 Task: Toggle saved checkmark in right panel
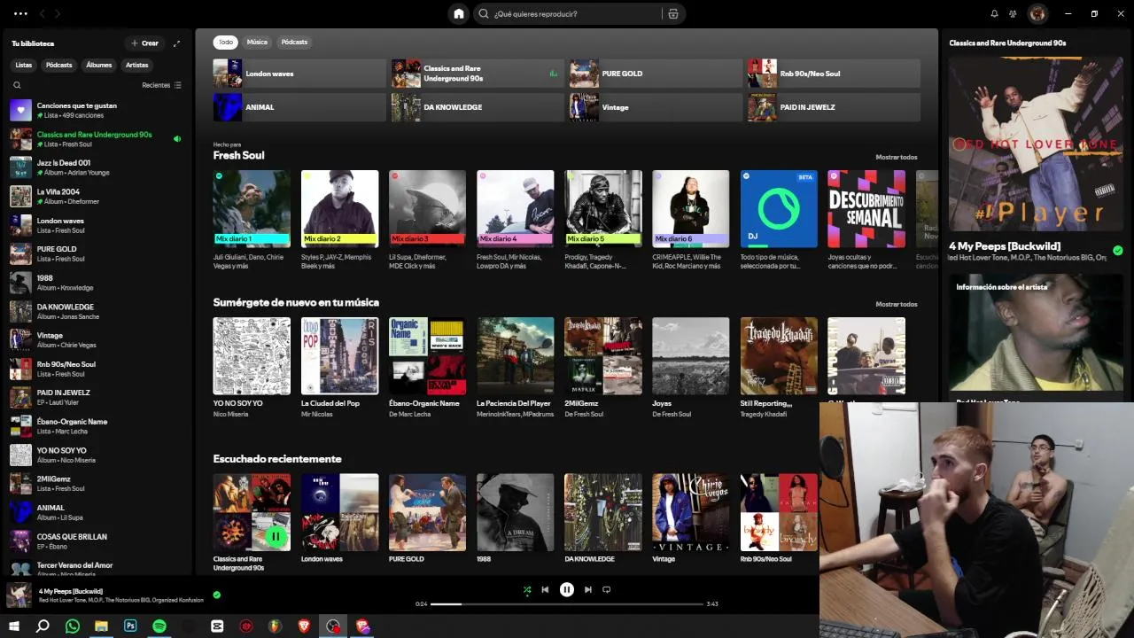(x=1117, y=251)
